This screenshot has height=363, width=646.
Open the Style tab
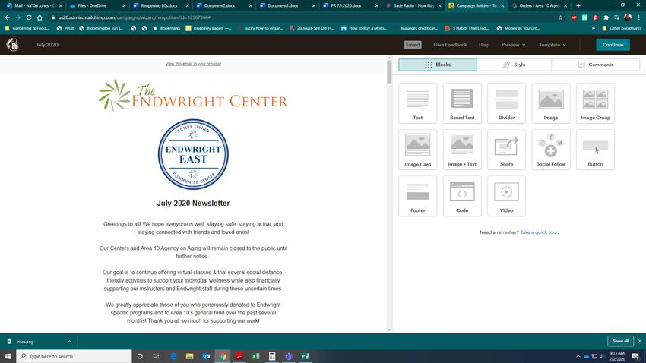(515, 65)
